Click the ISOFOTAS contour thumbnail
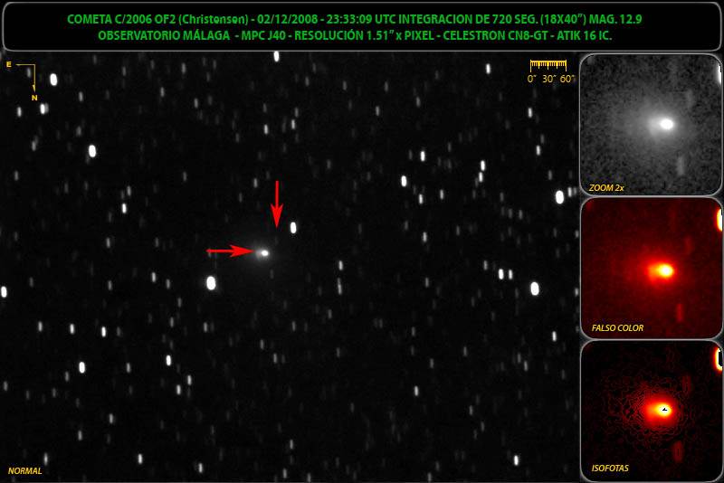The width and height of the screenshot is (724, 483). point(650,411)
